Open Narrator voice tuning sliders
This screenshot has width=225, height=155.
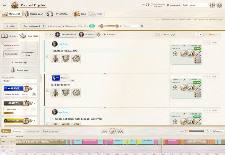point(34,94)
